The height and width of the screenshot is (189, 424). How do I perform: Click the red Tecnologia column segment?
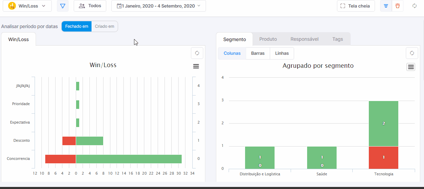[x=384, y=157]
